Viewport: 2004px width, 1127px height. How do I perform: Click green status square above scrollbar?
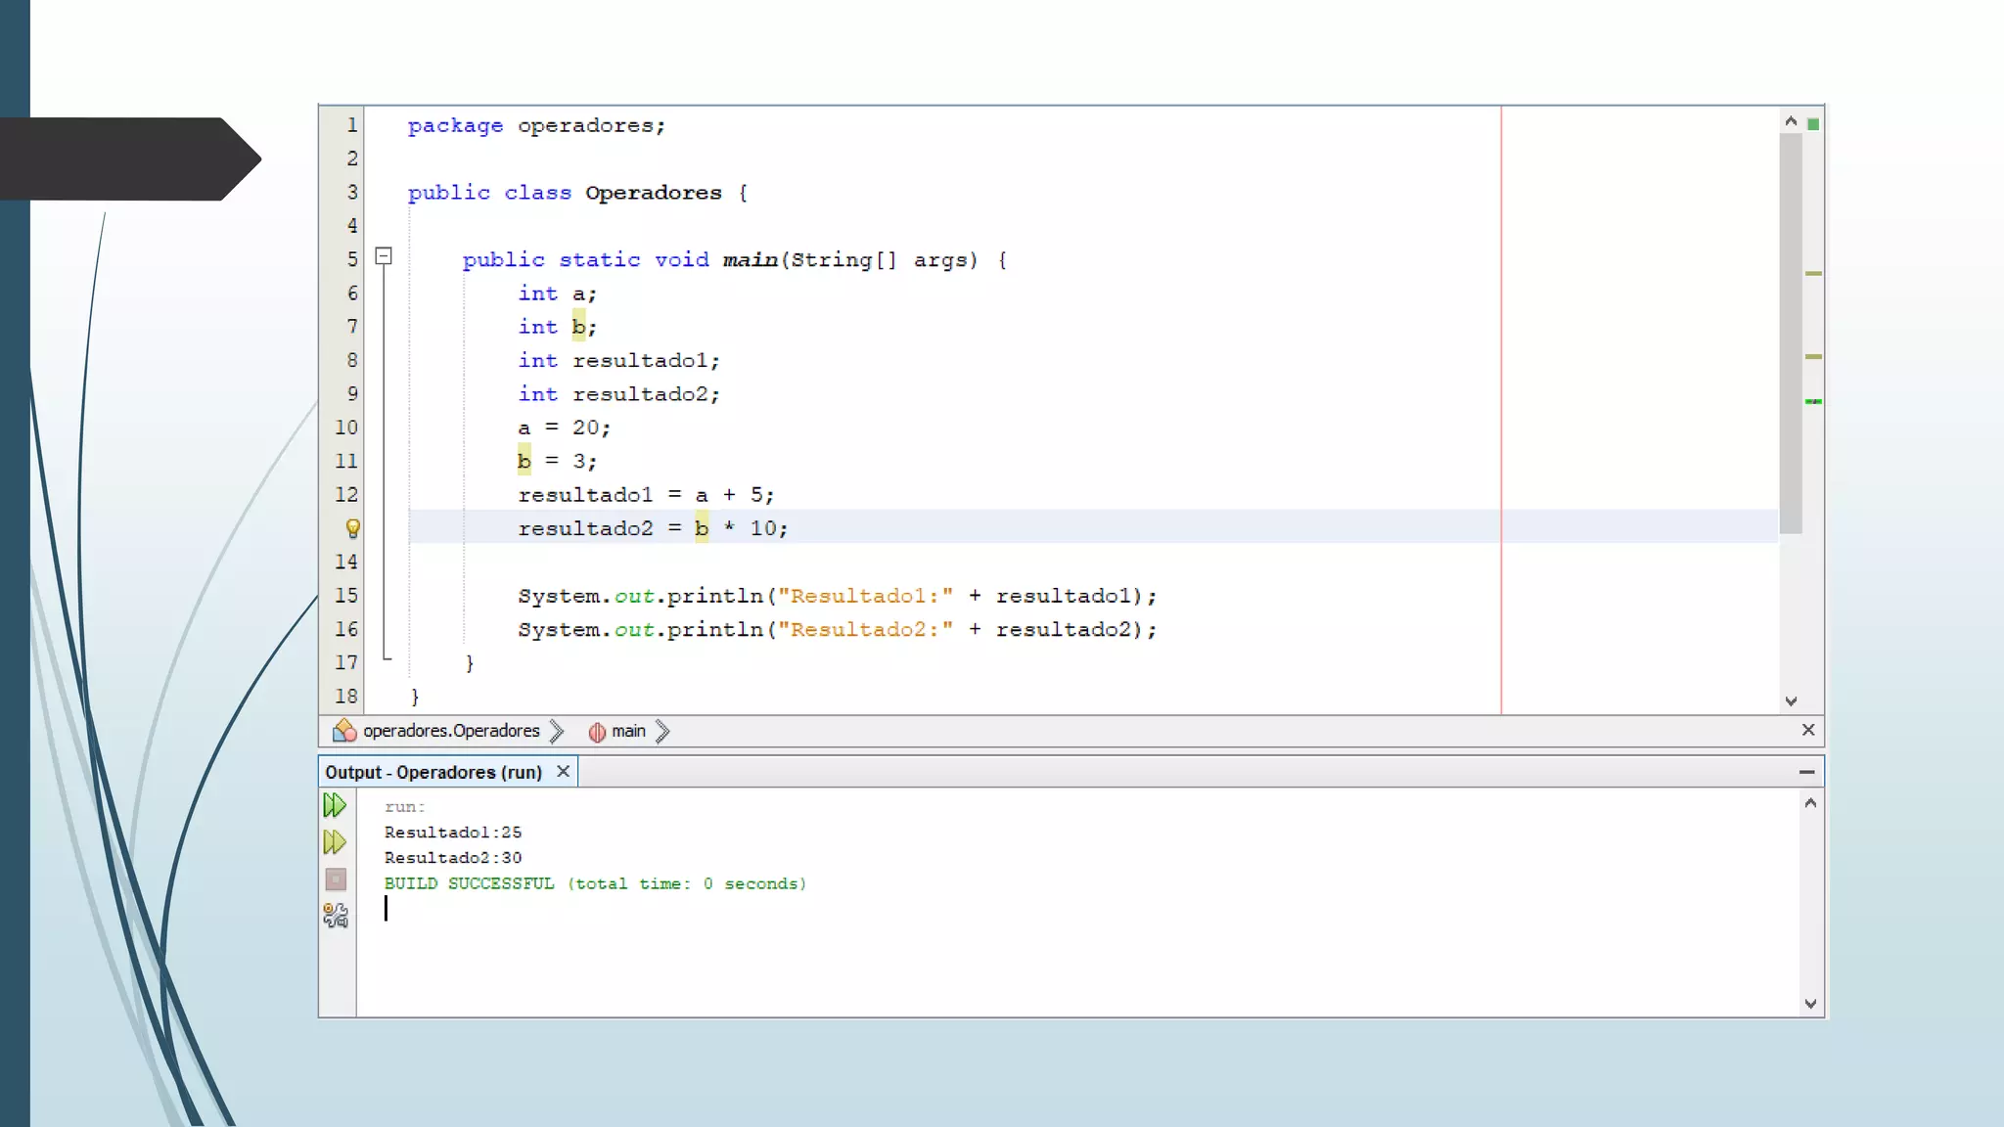[x=1813, y=124]
